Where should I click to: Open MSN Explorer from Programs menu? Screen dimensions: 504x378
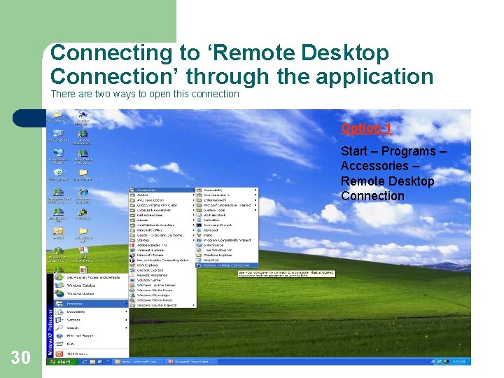pos(162,265)
